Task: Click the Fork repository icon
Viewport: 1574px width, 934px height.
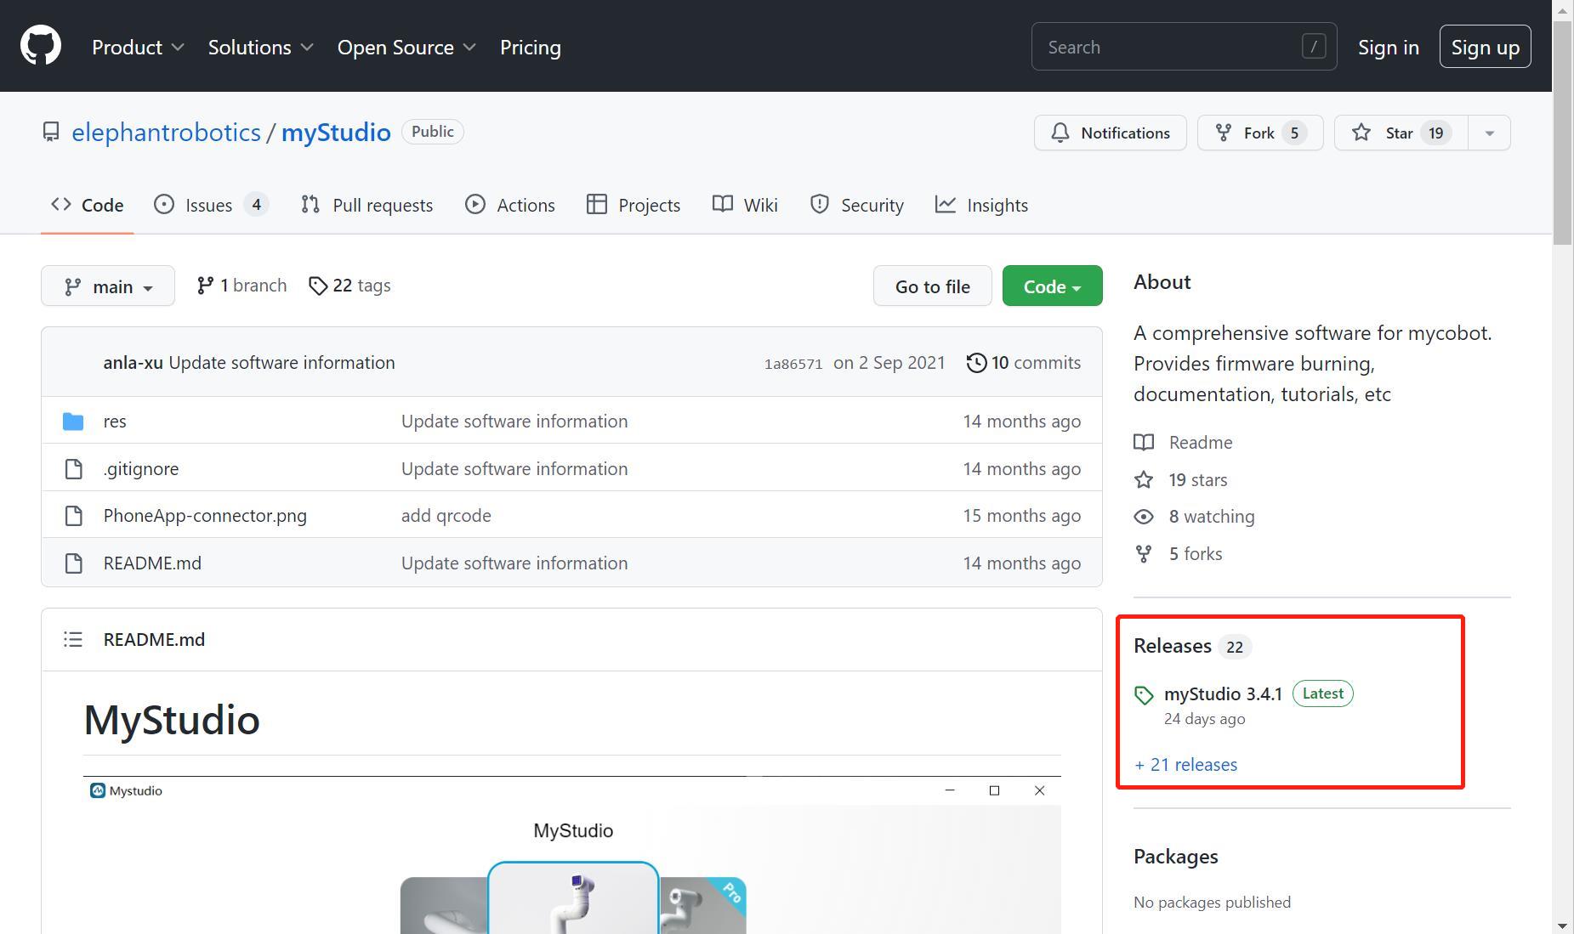Action: 1224,133
